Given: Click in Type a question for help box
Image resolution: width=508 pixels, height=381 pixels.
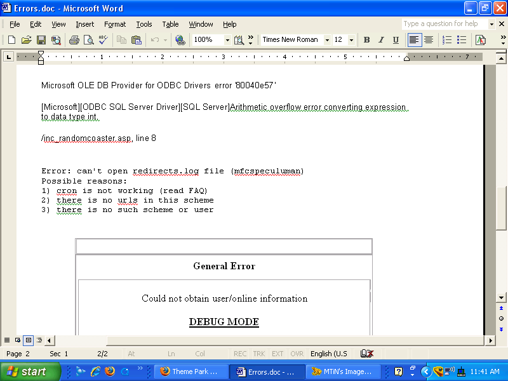Looking at the screenshot, I should click(x=444, y=24).
